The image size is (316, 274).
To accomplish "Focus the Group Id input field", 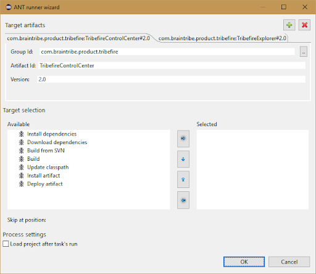I will point(167,52).
